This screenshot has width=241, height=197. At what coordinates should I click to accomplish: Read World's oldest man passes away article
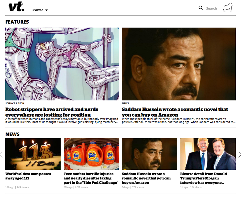28,176
